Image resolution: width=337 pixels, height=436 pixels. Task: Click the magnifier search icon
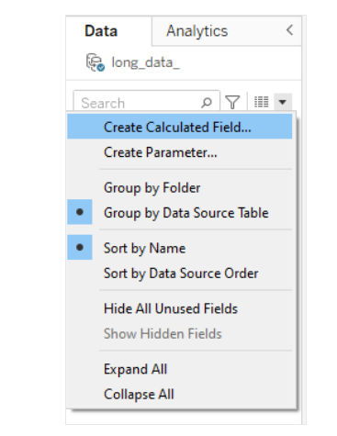(x=207, y=103)
